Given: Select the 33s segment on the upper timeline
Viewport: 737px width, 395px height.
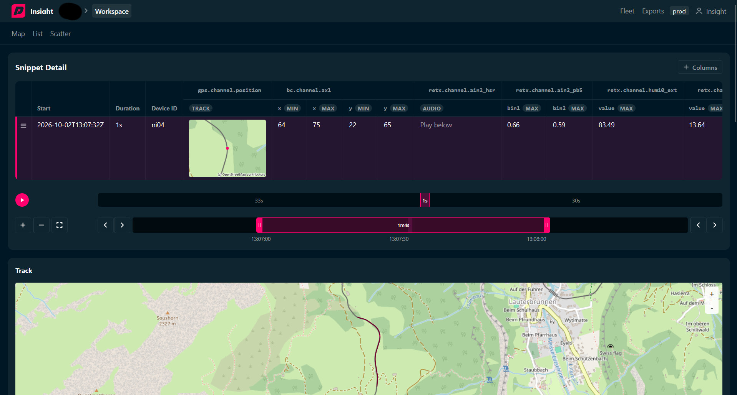Looking at the screenshot, I should point(259,200).
